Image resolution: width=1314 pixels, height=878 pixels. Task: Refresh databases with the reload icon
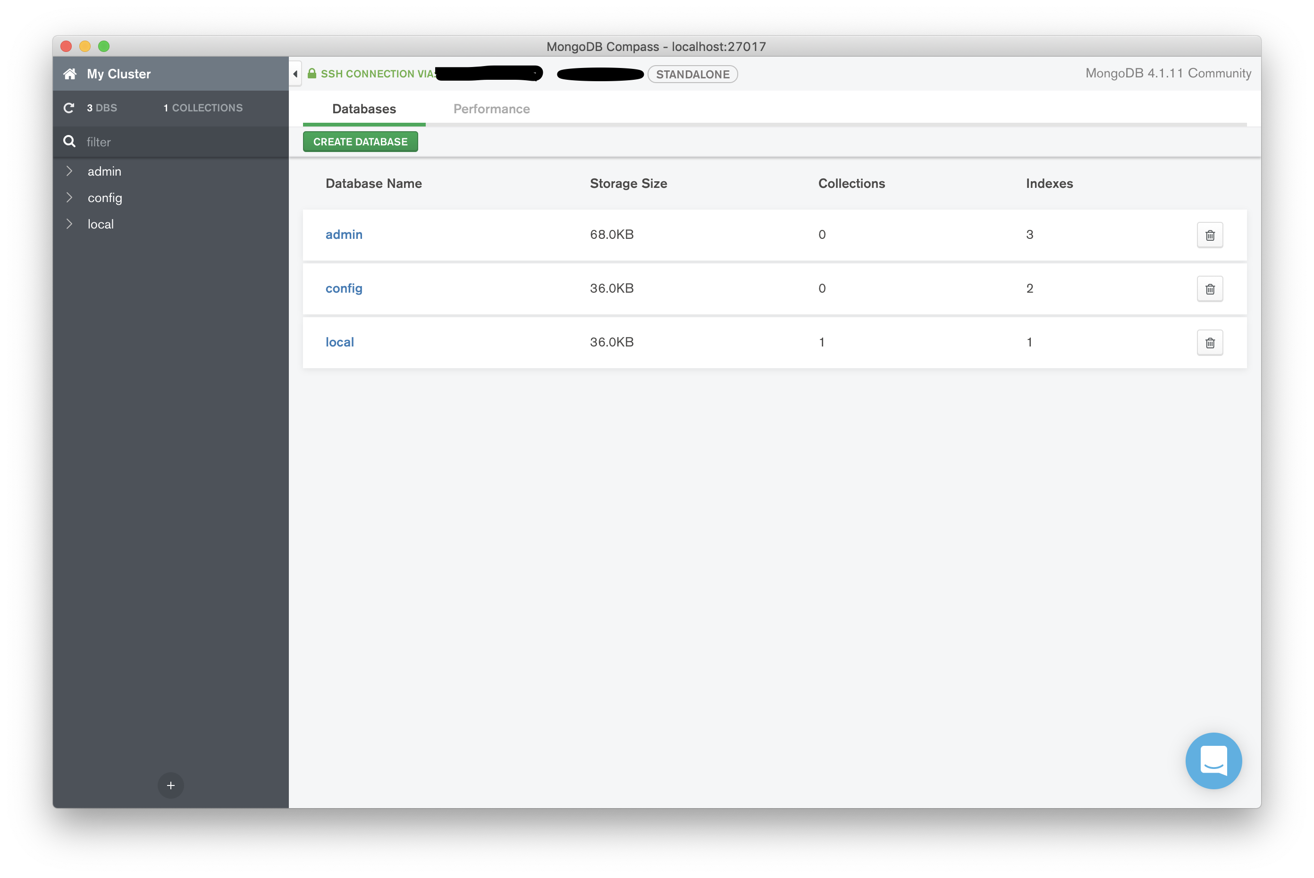(x=69, y=108)
